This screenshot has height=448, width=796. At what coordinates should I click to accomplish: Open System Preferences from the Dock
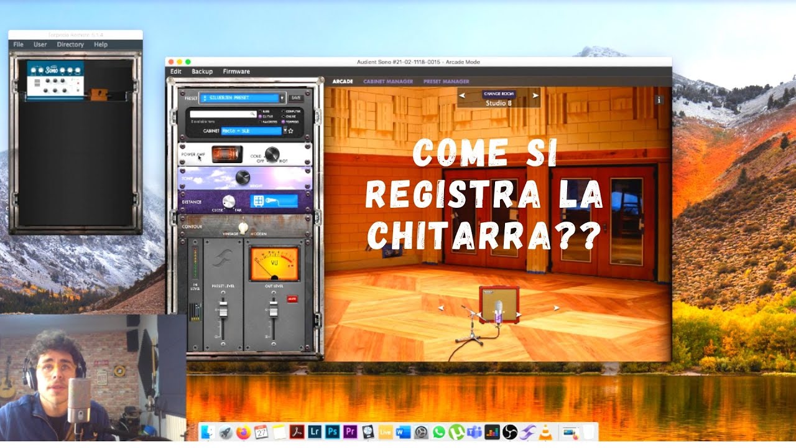(x=421, y=432)
